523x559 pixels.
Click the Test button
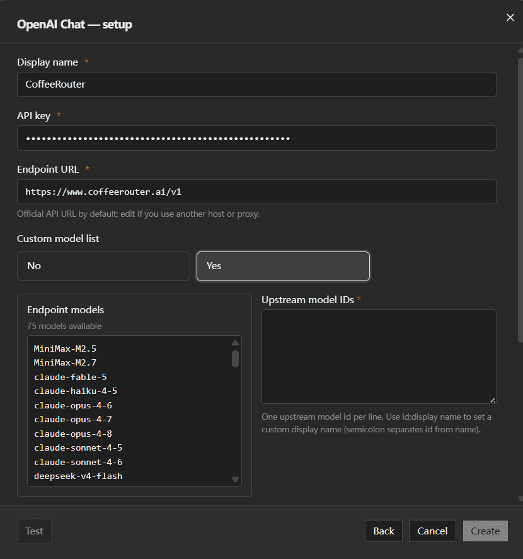34,531
